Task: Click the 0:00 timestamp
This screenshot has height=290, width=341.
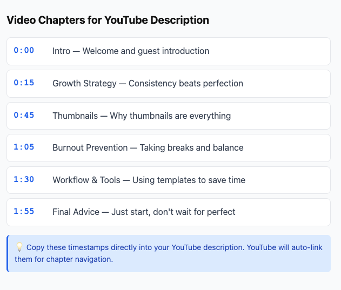Action: (24, 50)
